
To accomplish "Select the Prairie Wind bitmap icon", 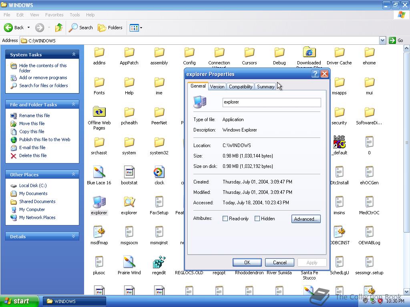I will click(x=129, y=262).
